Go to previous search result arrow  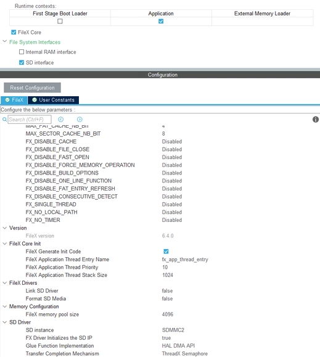point(61,119)
